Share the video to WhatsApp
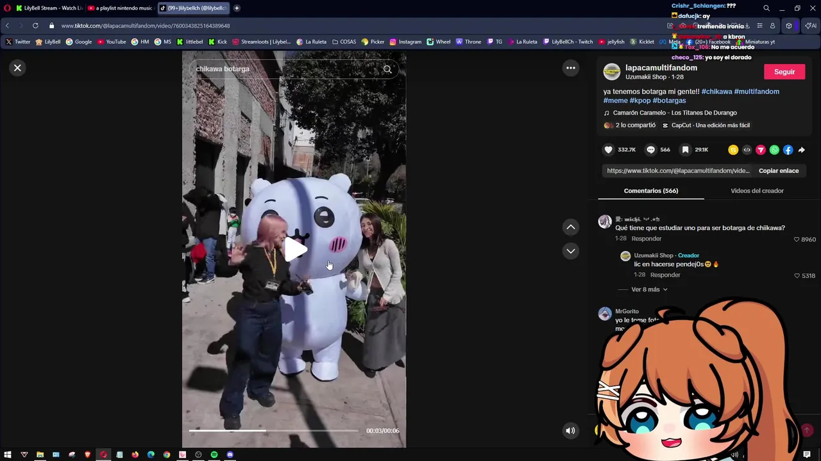The image size is (821, 461). click(x=774, y=150)
